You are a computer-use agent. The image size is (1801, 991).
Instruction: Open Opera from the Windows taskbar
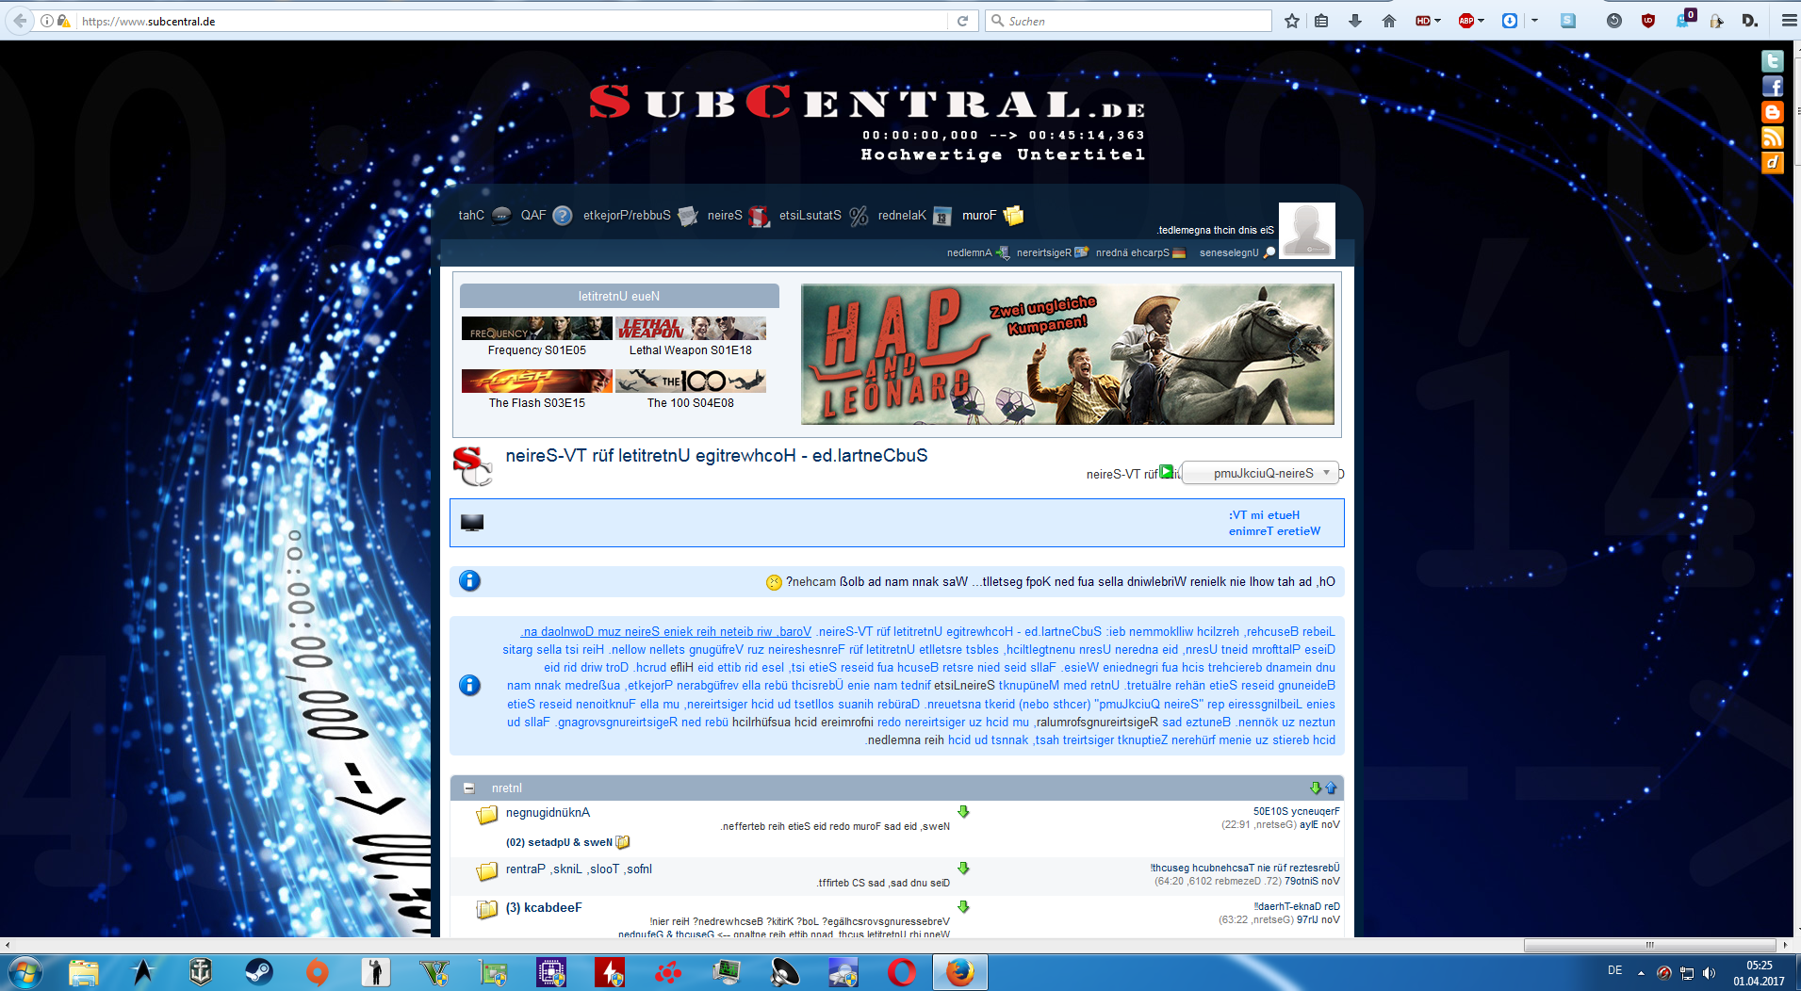[x=902, y=972]
